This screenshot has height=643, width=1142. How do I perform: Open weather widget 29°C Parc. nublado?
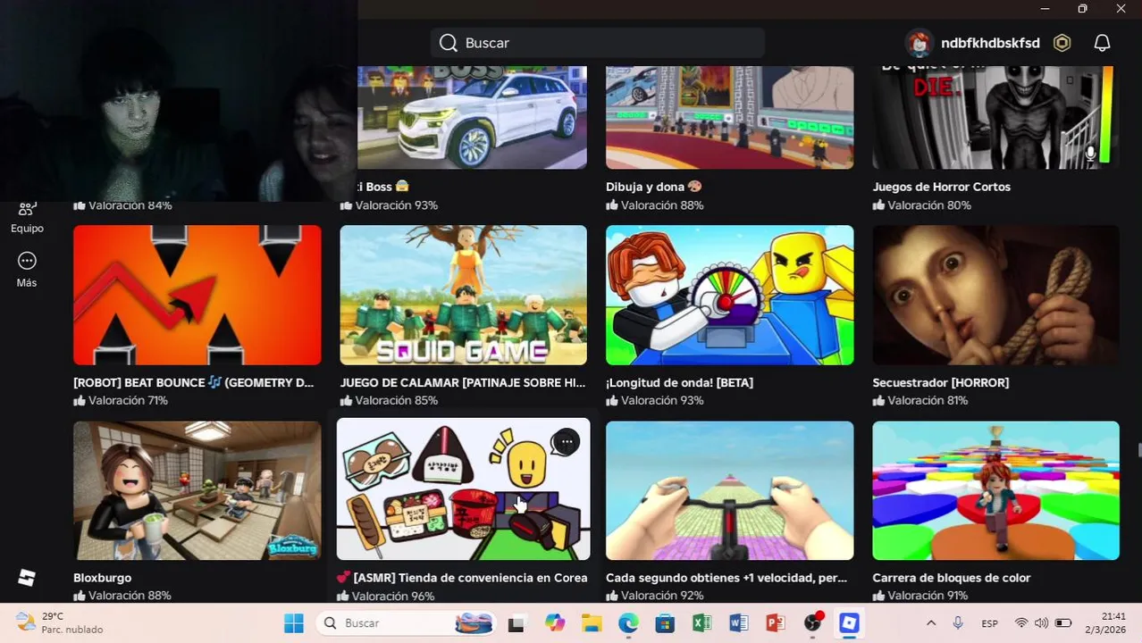[59, 622]
